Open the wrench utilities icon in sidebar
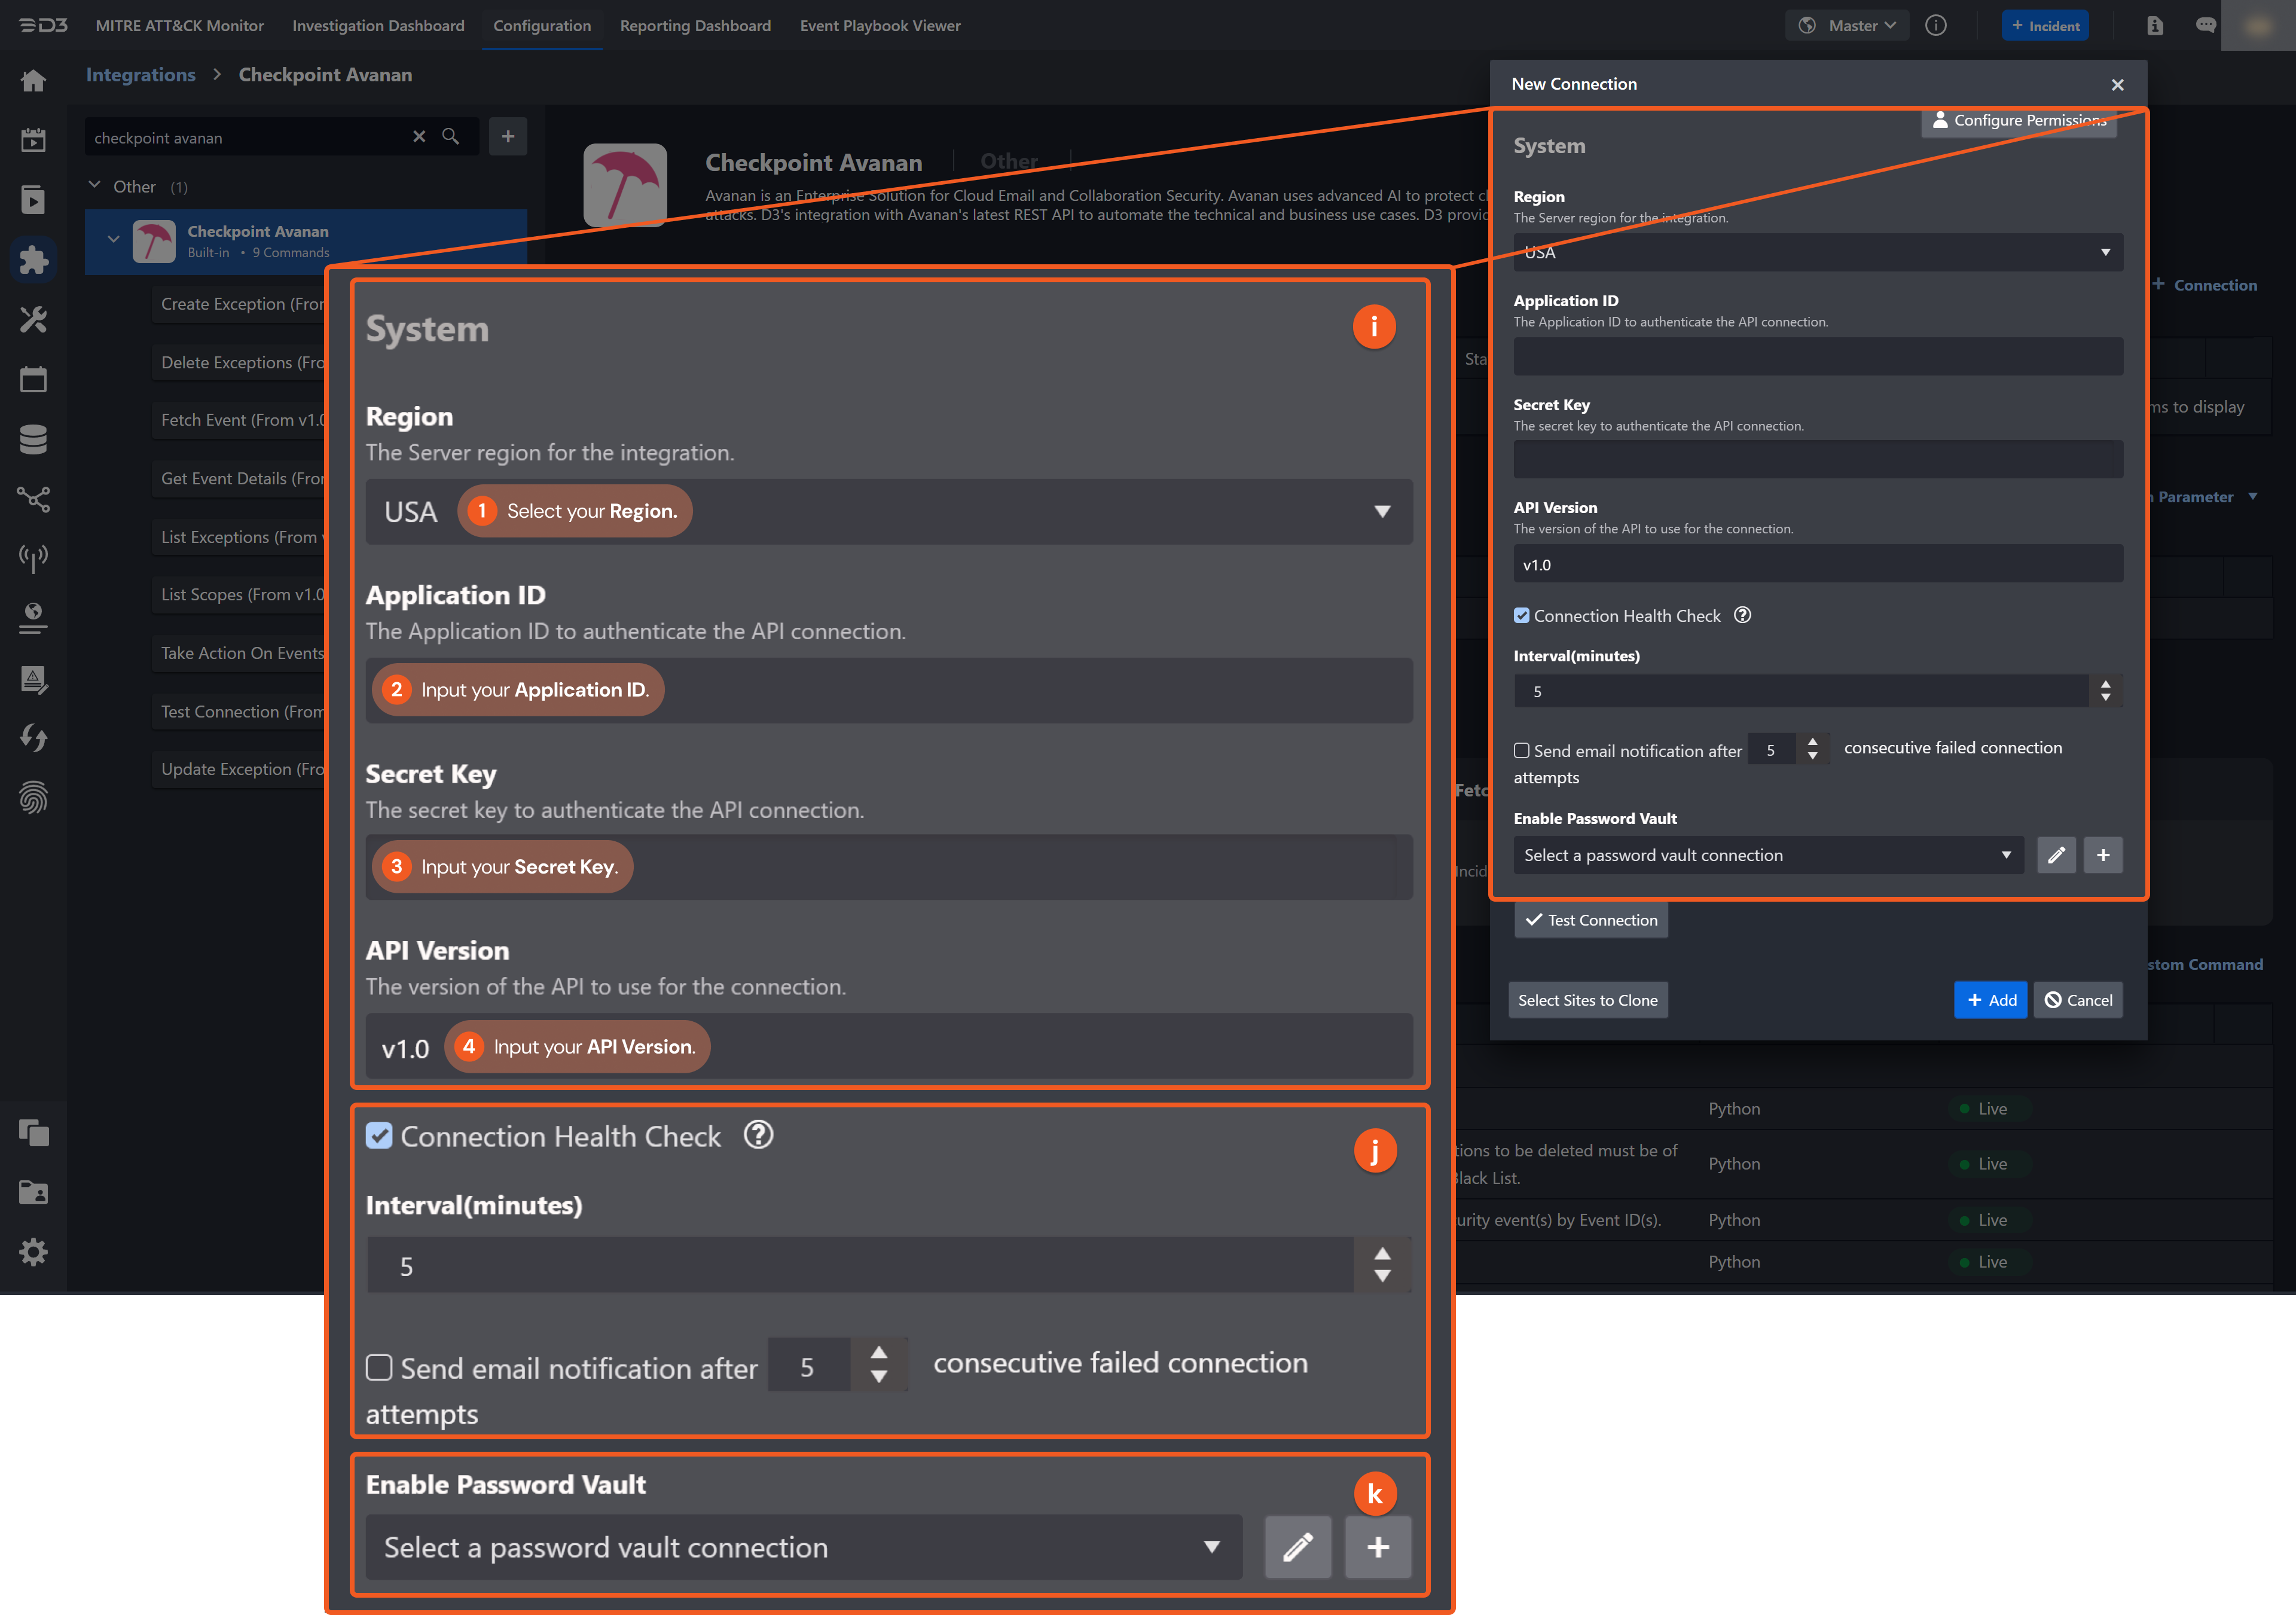This screenshot has width=2296, height=1615. 34,319
